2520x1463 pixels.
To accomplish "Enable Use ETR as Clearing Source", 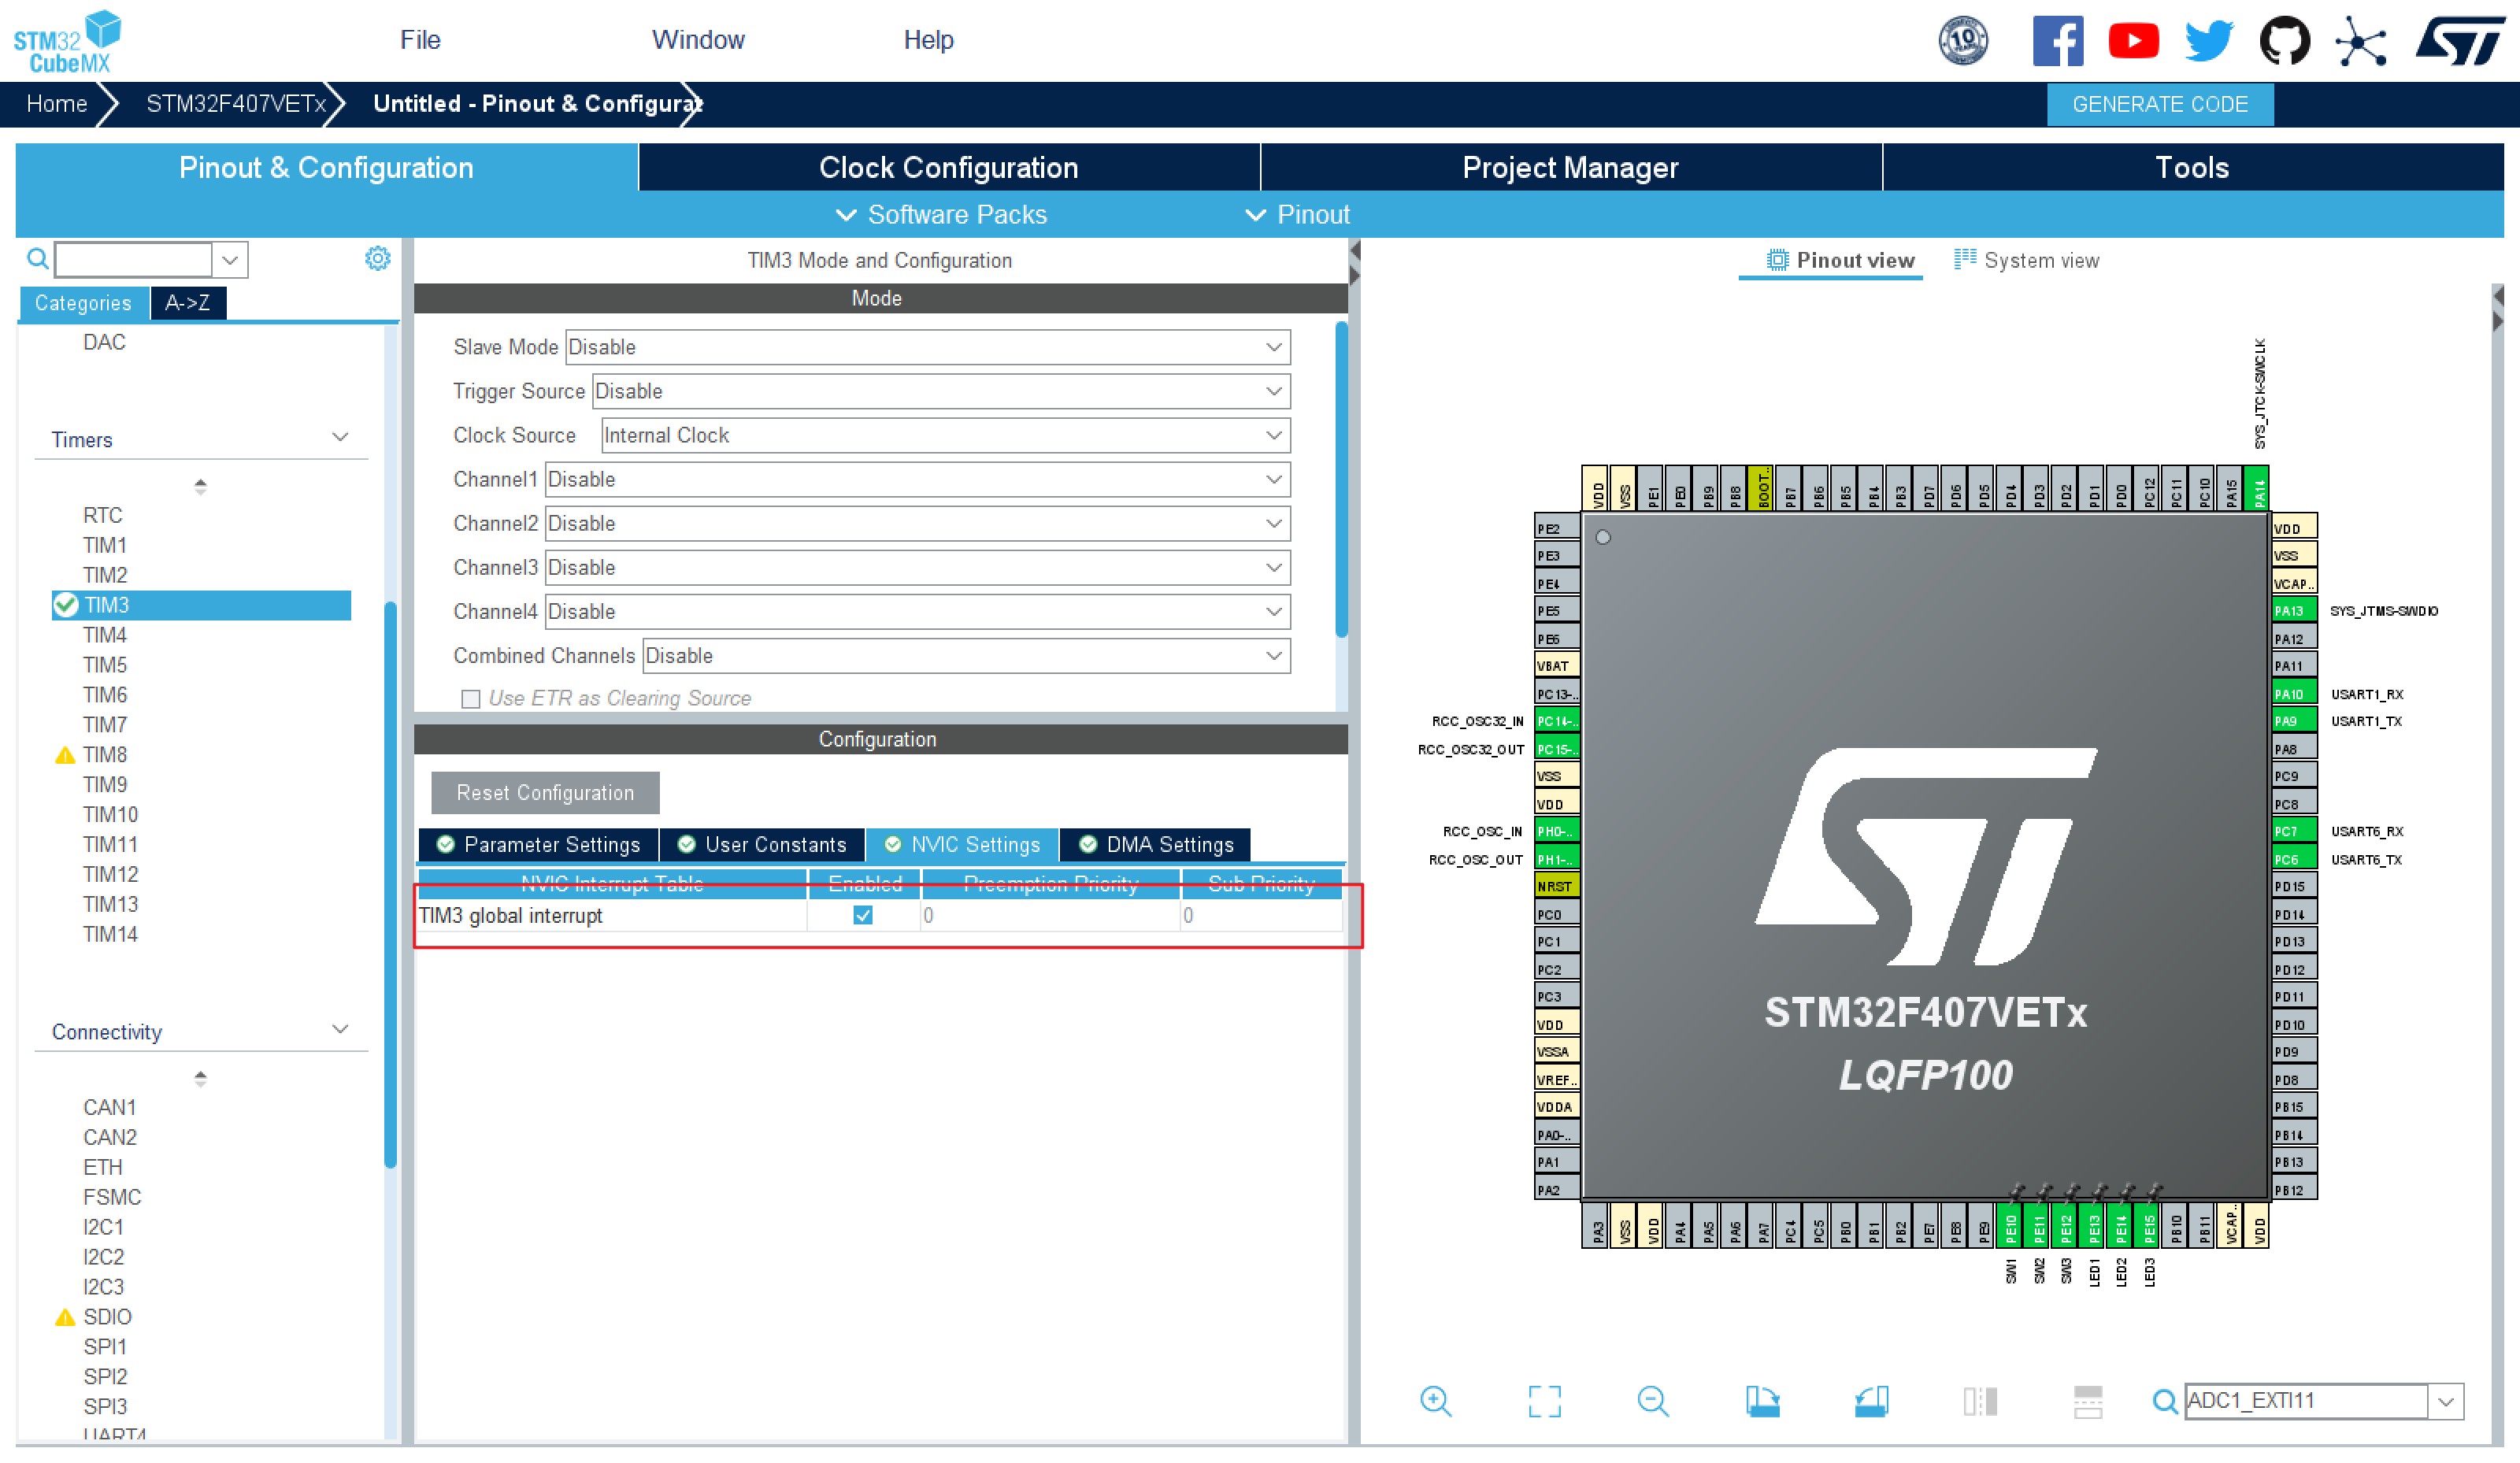I will 471,699.
